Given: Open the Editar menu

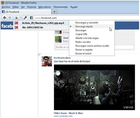Looking at the screenshot, I should 16,7.
